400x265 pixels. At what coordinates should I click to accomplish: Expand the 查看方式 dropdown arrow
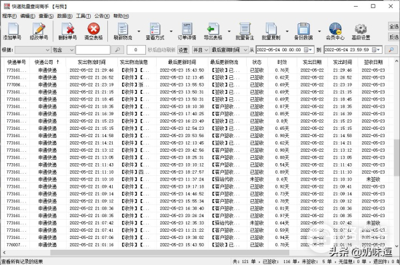pos(171,31)
